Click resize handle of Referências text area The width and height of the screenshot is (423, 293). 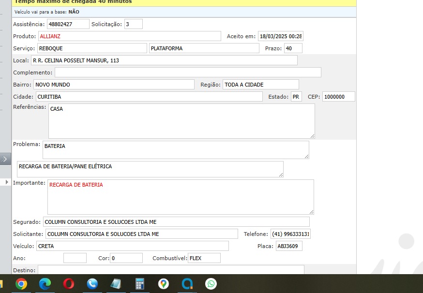pos(312,136)
